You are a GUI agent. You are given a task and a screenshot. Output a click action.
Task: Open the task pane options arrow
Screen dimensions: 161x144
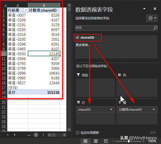144,9
